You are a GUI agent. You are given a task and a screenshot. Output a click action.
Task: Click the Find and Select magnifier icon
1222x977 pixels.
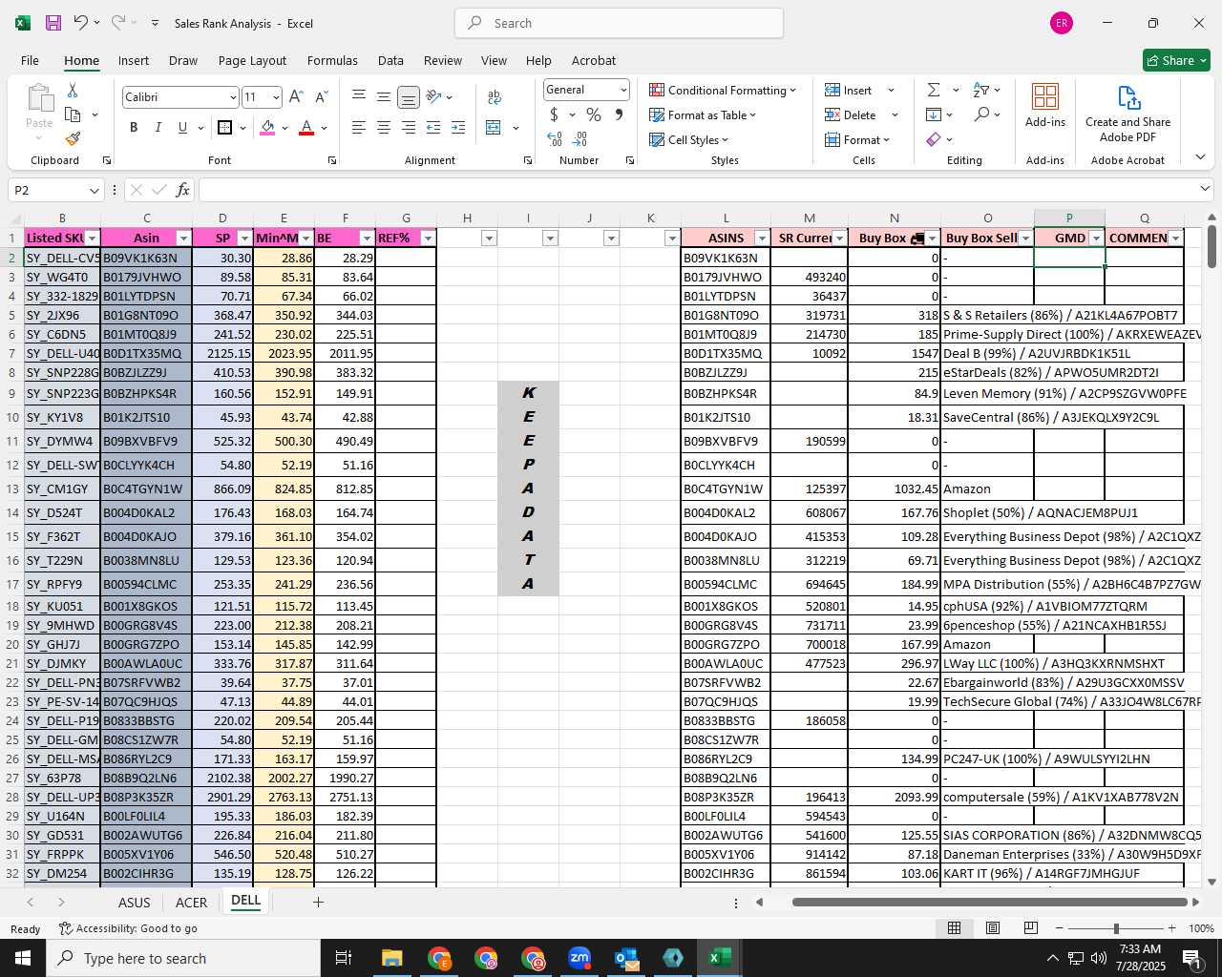[981, 114]
